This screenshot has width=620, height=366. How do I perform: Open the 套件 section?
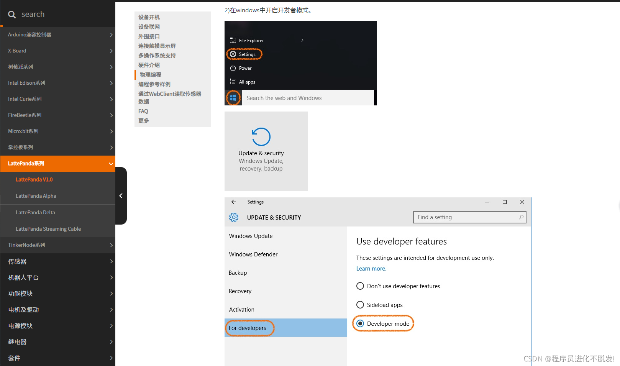click(x=57, y=358)
